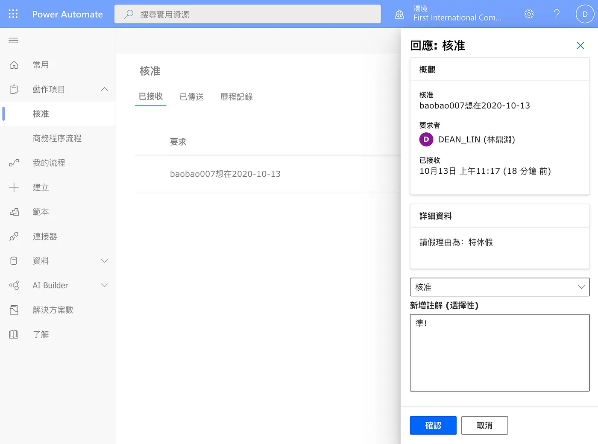This screenshot has height=444, width=598.
Task: Toggle the hamburger navigation menu
Action: [x=14, y=41]
